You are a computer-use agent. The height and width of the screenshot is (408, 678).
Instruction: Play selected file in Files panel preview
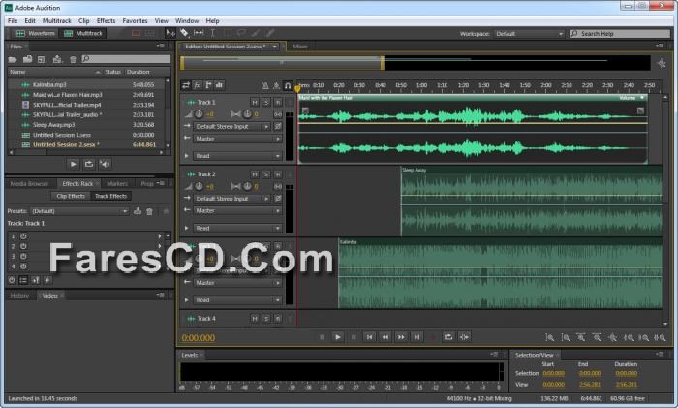point(73,164)
